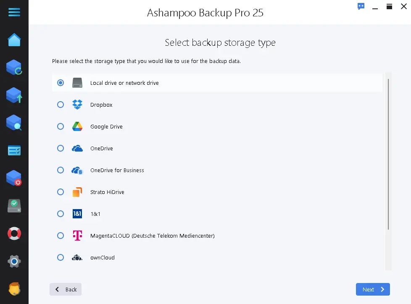Select the ownCloud storage option

pos(61,257)
